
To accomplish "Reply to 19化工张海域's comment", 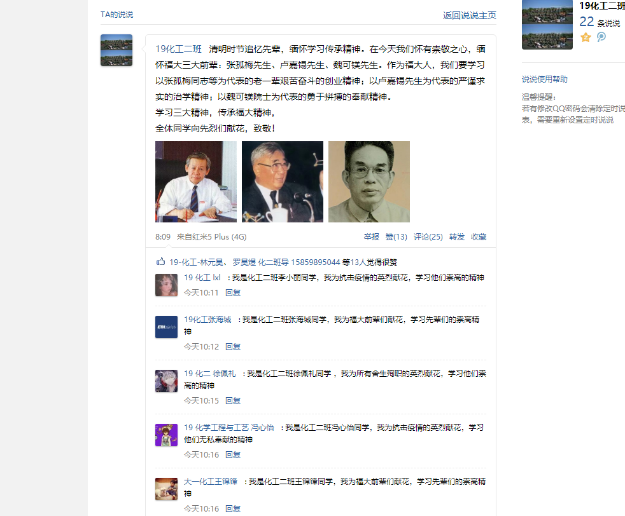I will click(x=233, y=346).
